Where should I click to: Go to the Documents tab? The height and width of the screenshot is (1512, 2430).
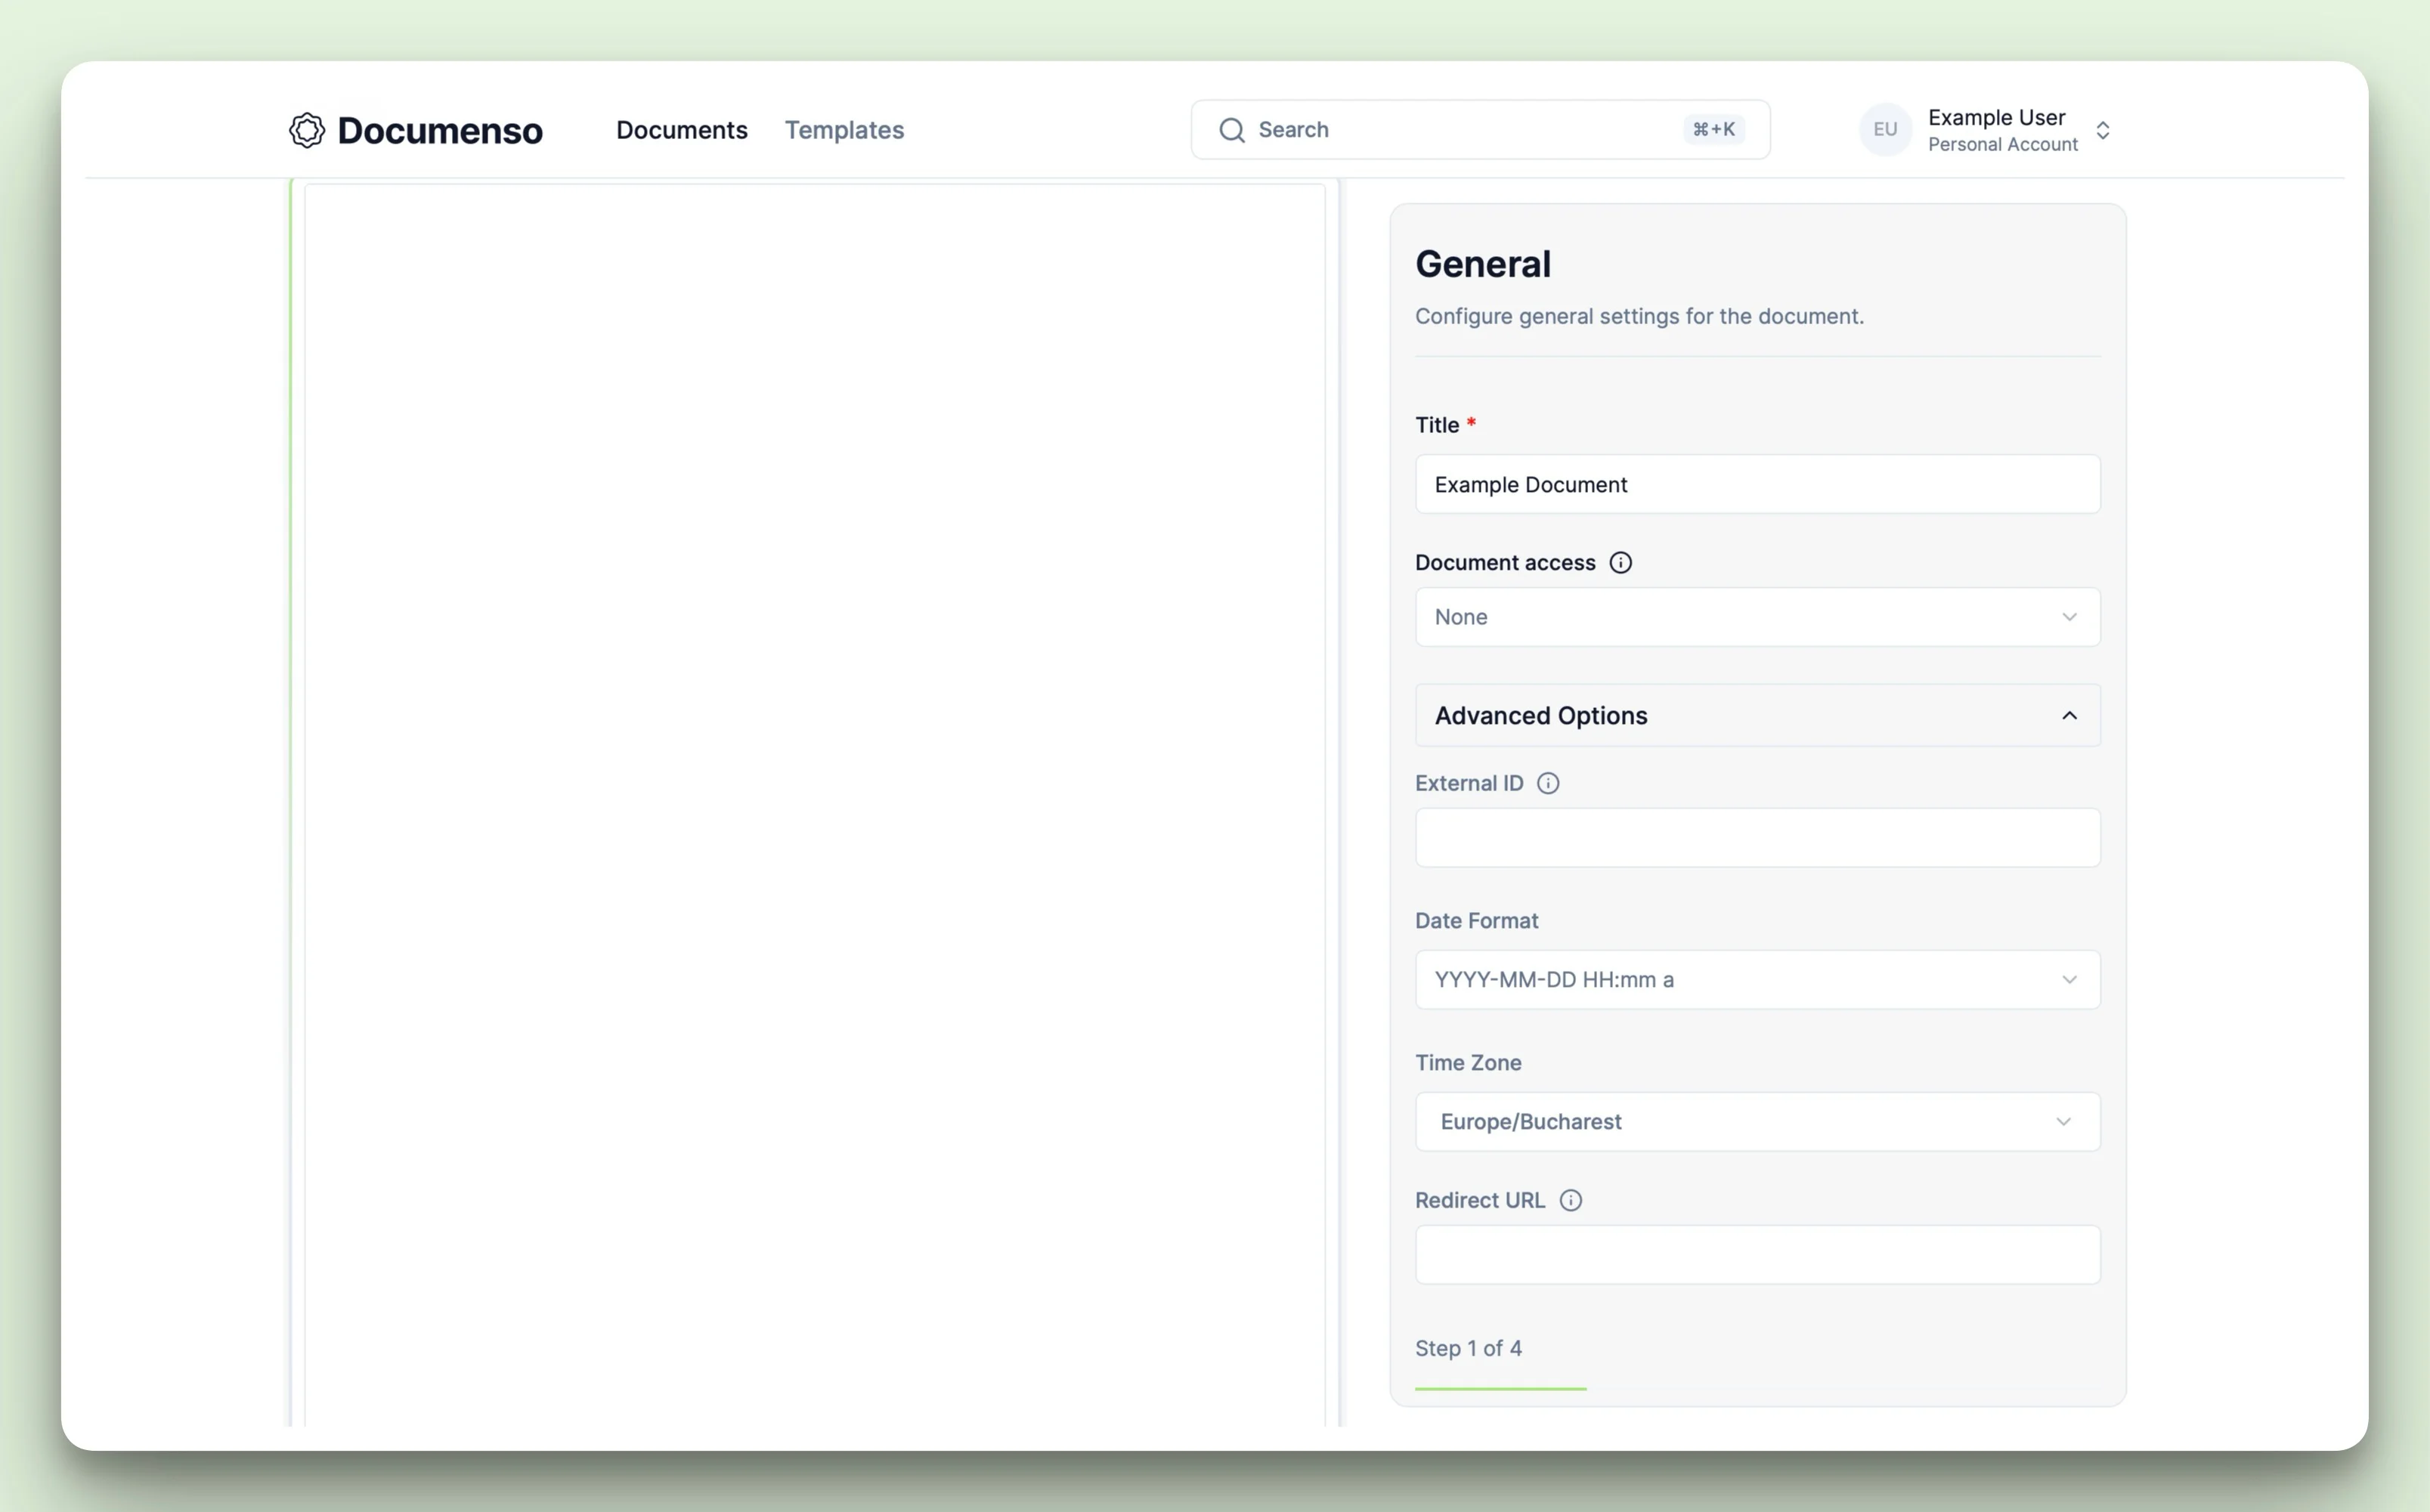[x=681, y=130]
